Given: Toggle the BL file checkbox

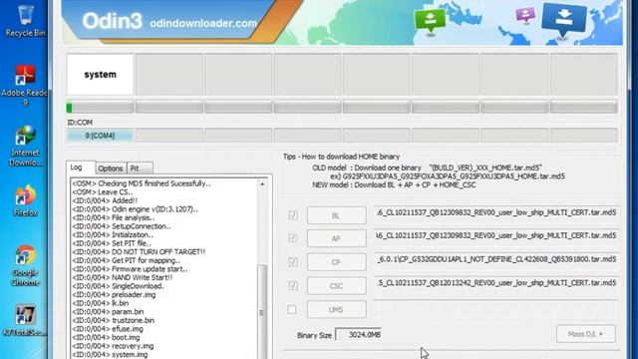Looking at the screenshot, I should pyautogui.click(x=292, y=215).
